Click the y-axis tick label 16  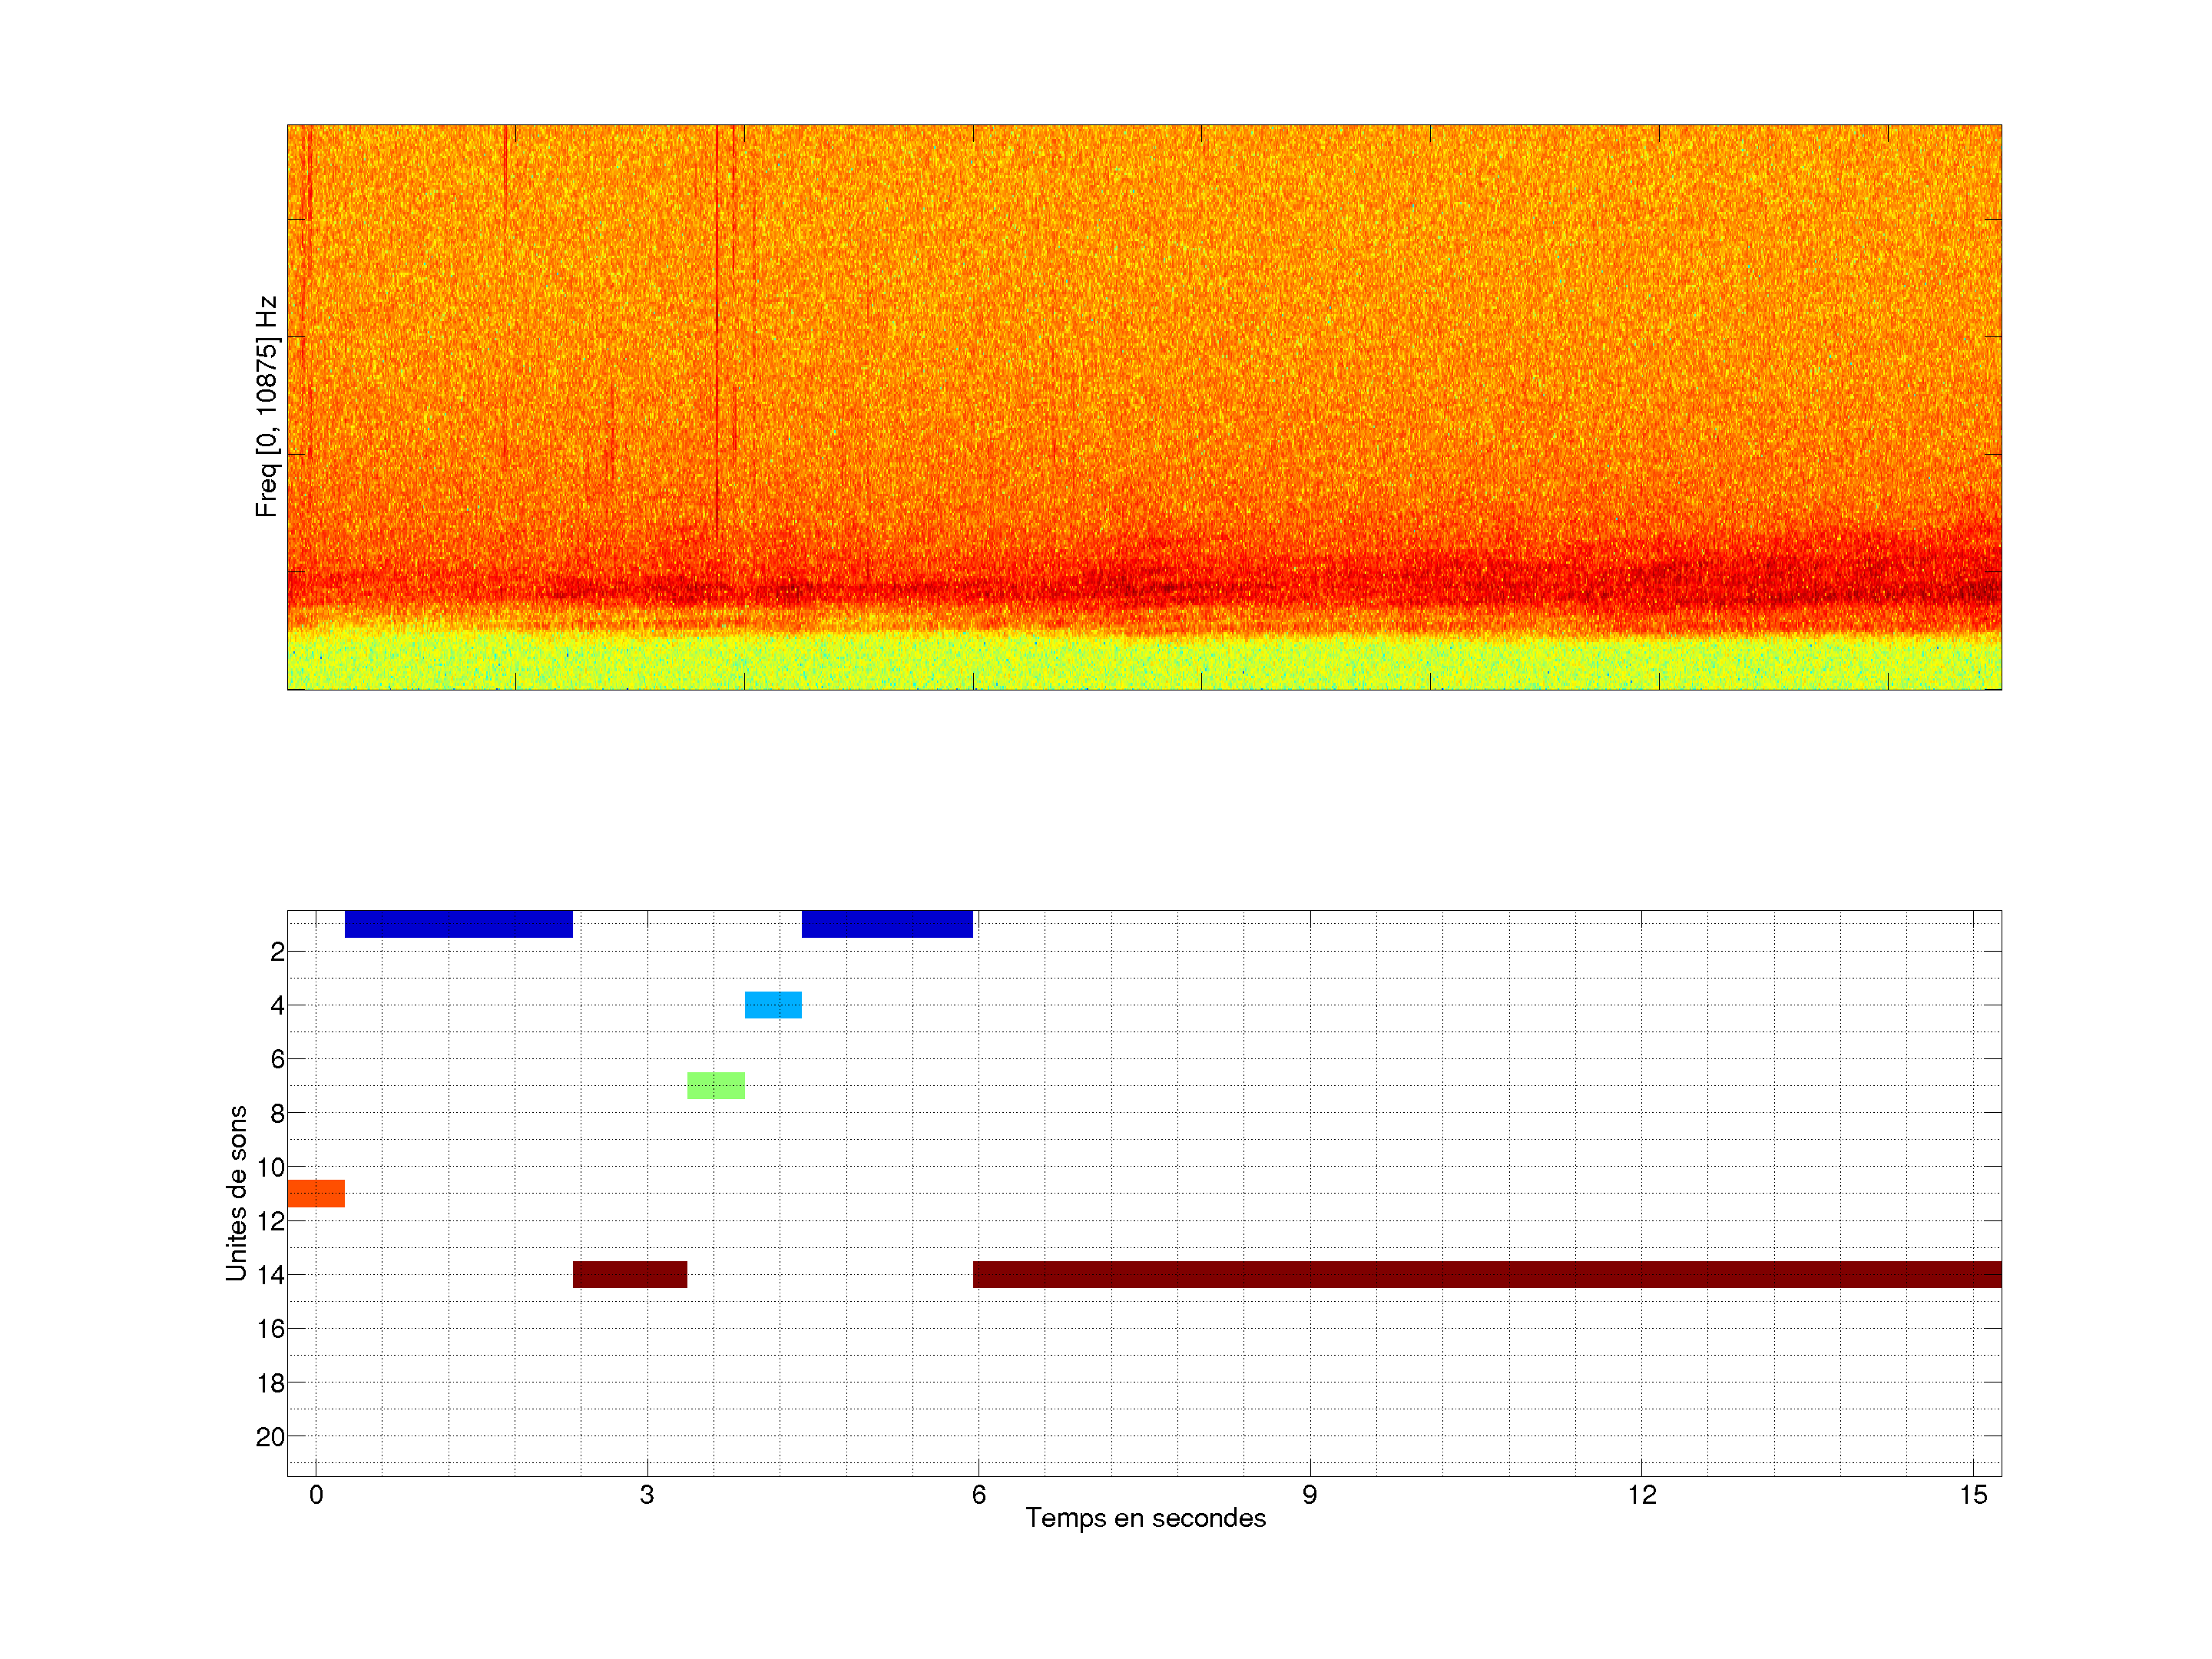pos(270,1329)
